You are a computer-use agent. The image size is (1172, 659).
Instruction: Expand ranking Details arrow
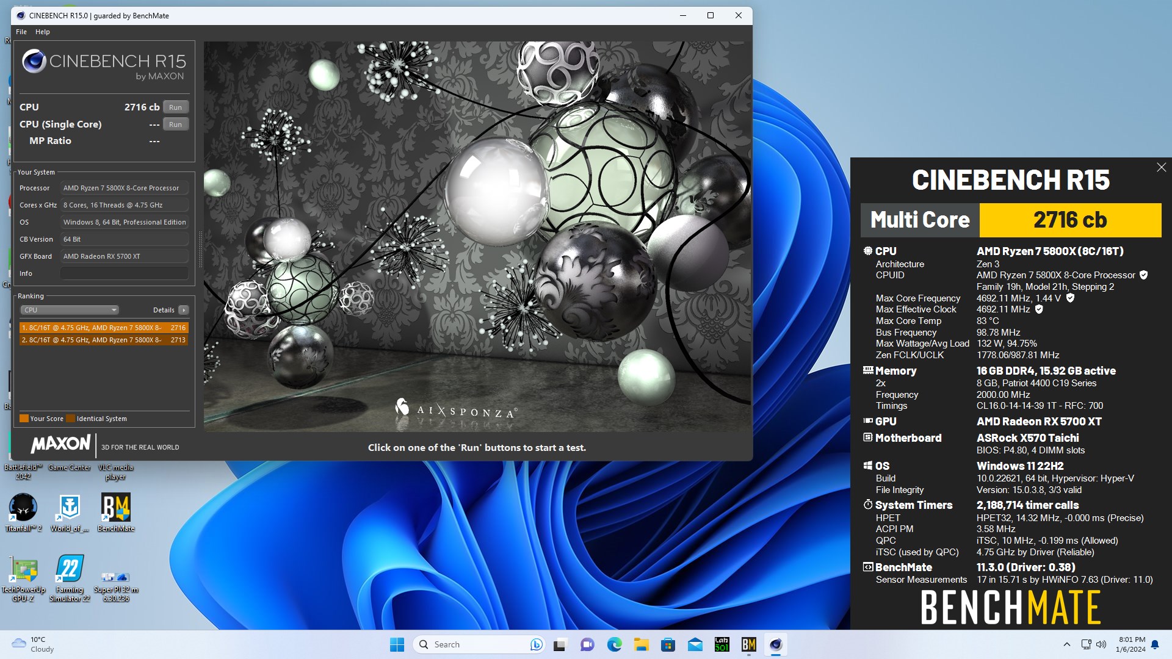coord(183,310)
